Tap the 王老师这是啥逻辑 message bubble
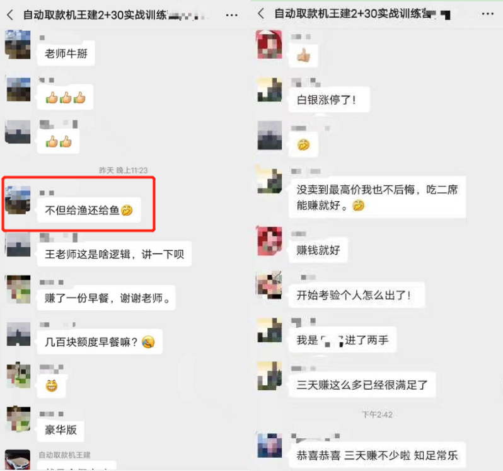 (x=114, y=254)
